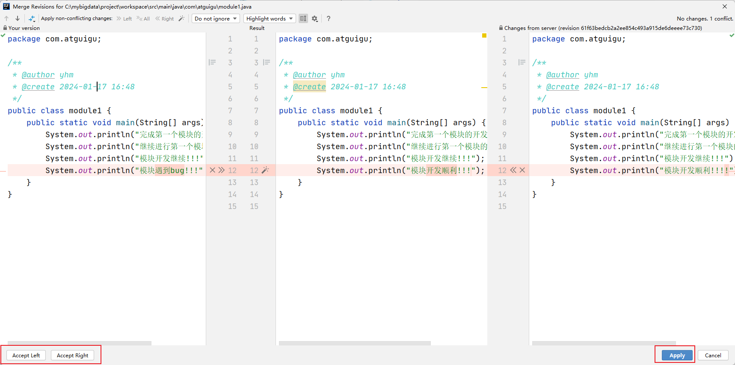Accept right change using double left arrows

click(513, 170)
